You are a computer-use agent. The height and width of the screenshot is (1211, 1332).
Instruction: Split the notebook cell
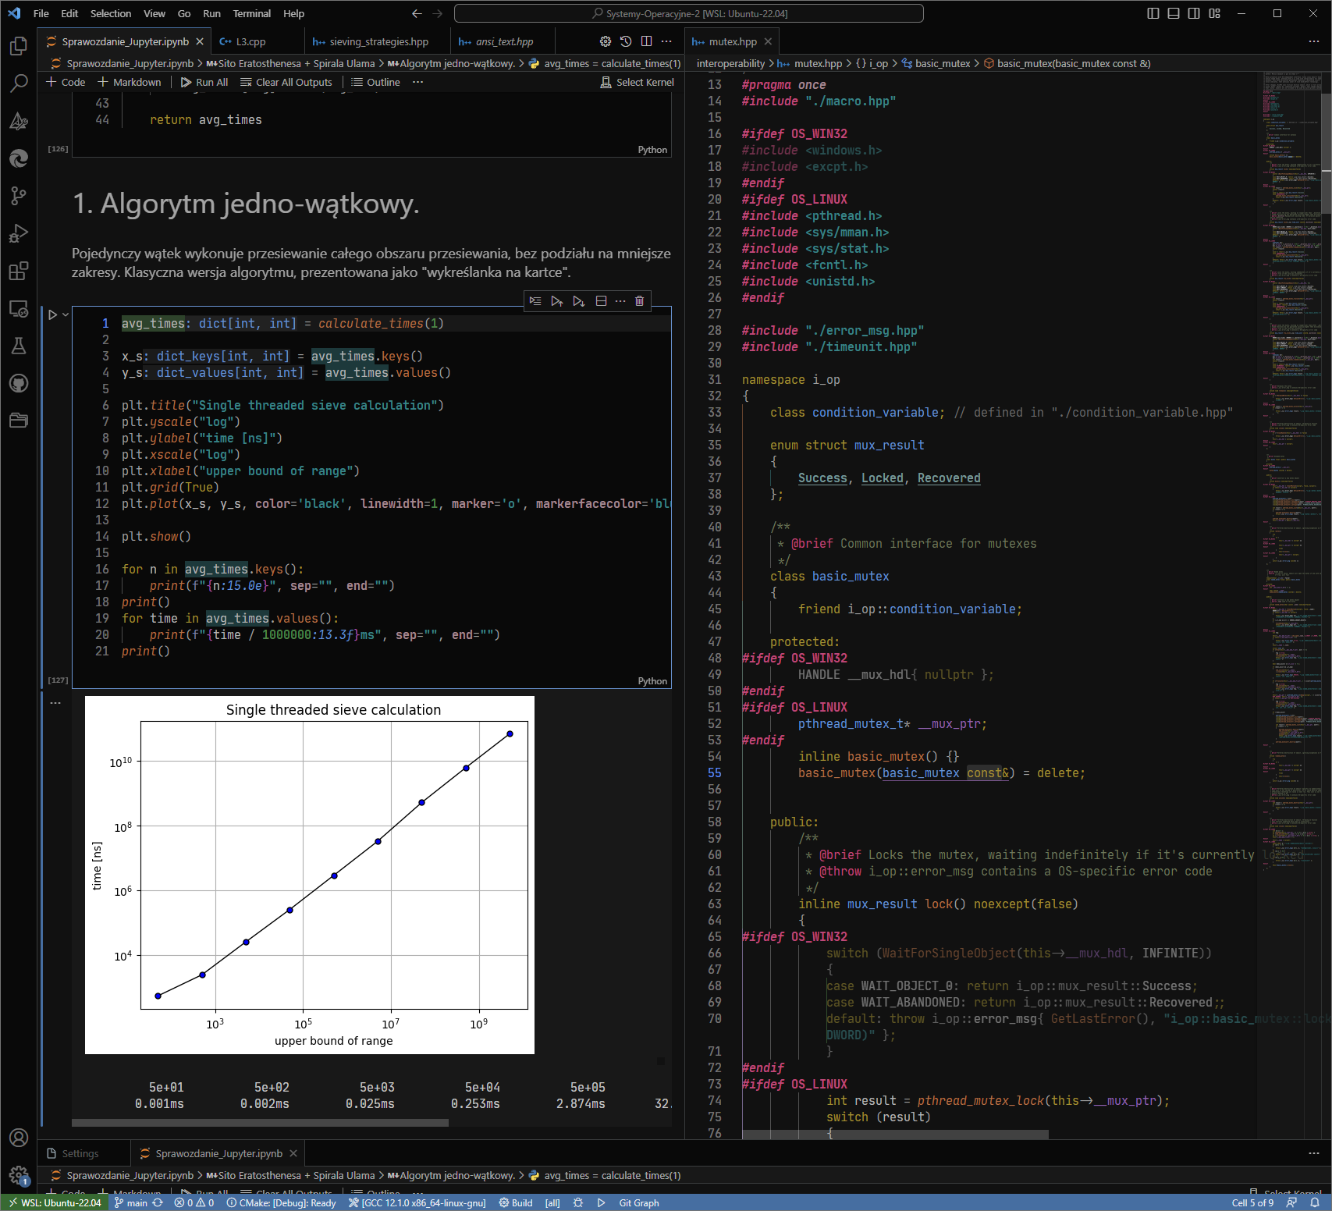tap(601, 300)
